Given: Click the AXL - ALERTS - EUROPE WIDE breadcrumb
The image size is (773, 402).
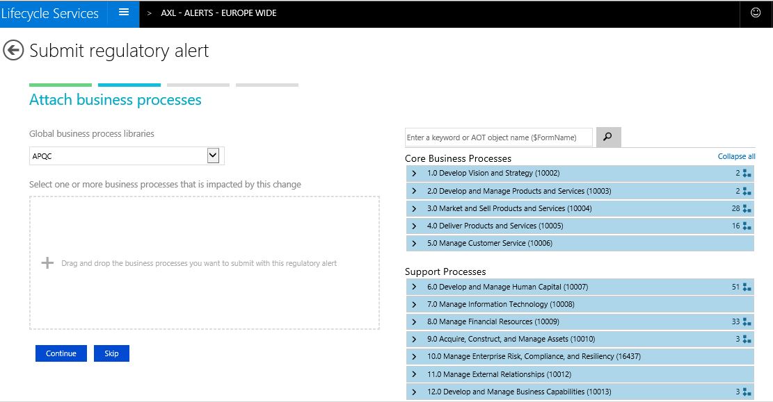Looking at the screenshot, I should (218, 12).
